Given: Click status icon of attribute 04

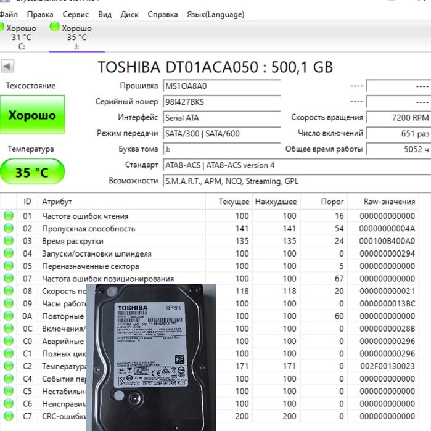Looking at the screenshot, I should point(9,253).
